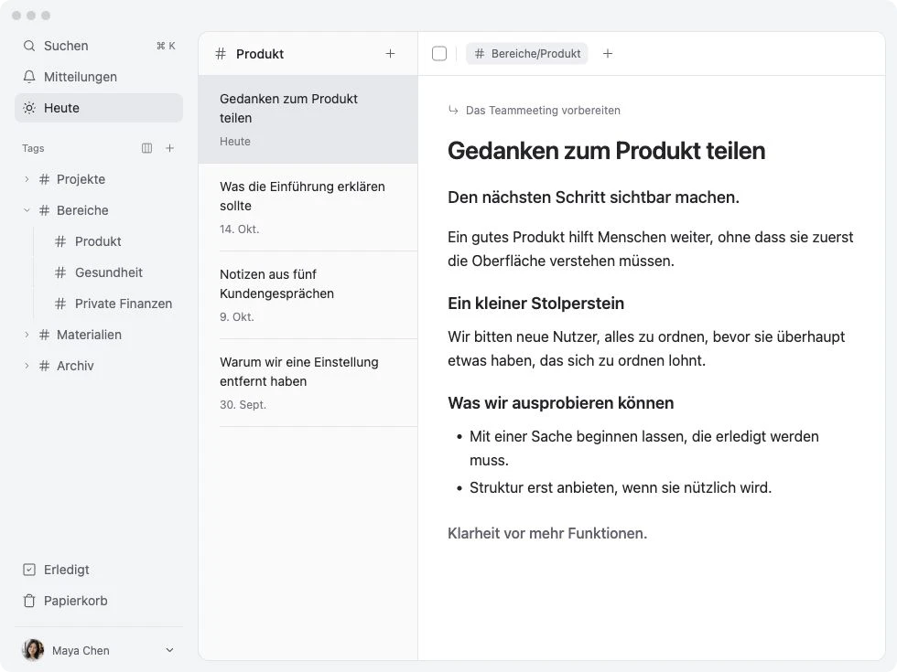Image resolution: width=897 pixels, height=672 pixels.
Task: Click the Tags section label
Action: pyautogui.click(x=33, y=148)
